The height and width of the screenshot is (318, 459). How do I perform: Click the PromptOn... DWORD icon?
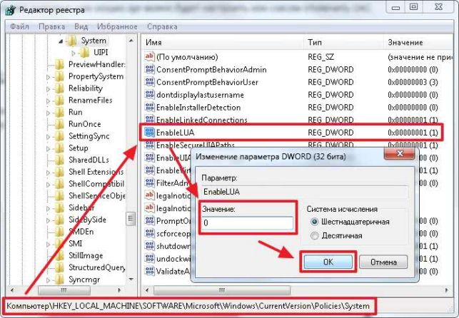point(149,220)
